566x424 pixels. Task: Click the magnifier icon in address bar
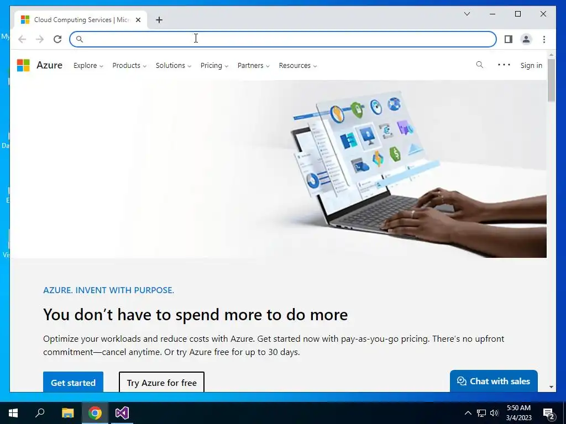[x=80, y=39]
